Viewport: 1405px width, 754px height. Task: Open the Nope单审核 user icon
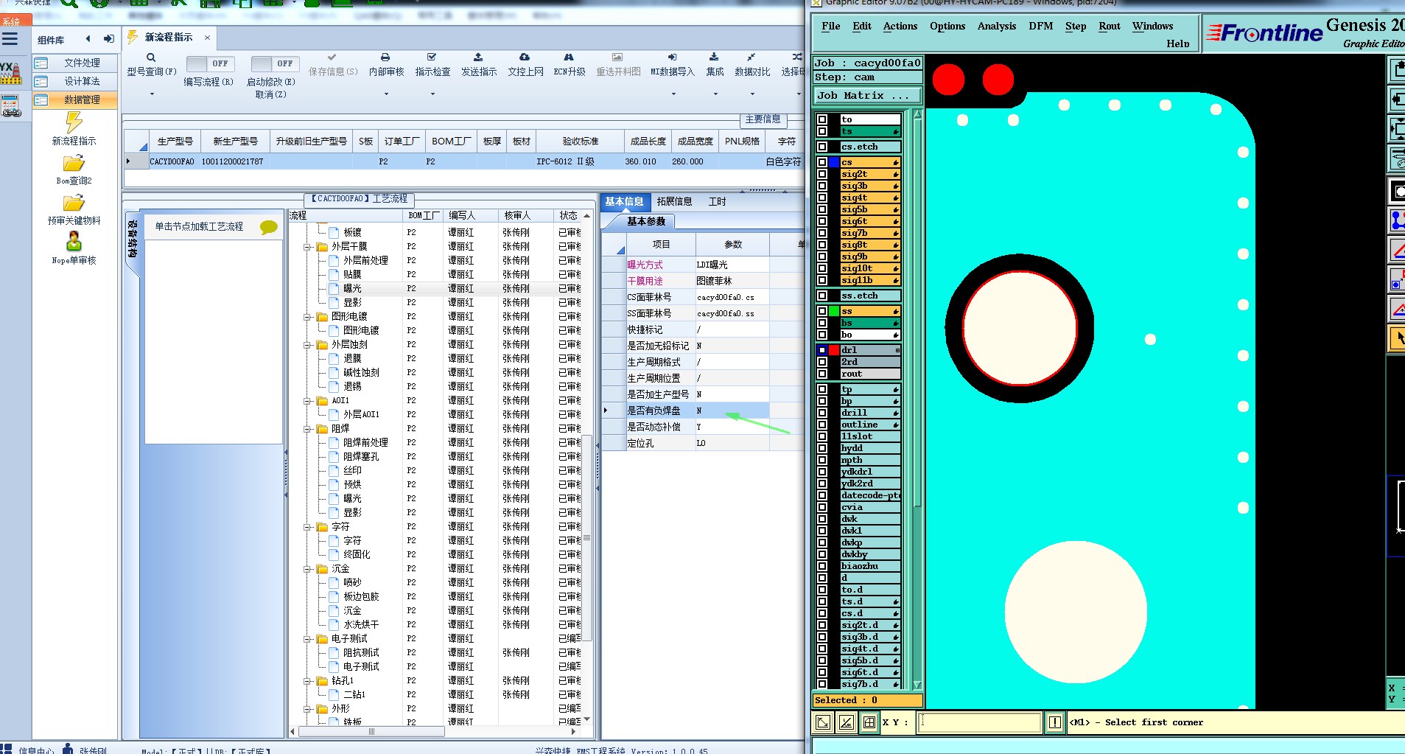[x=74, y=242]
